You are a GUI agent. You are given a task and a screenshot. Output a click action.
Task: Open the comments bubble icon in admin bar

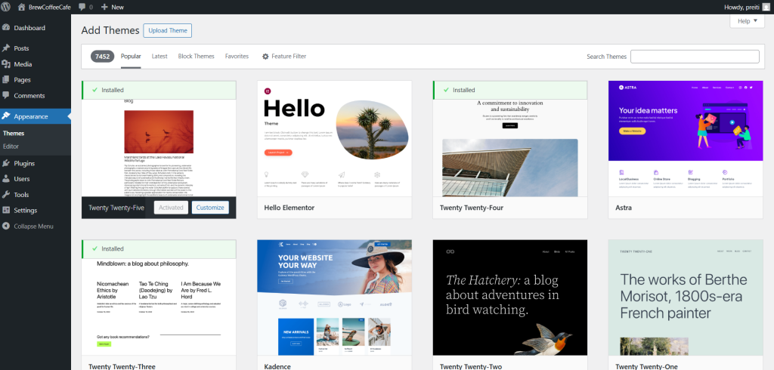pos(82,7)
